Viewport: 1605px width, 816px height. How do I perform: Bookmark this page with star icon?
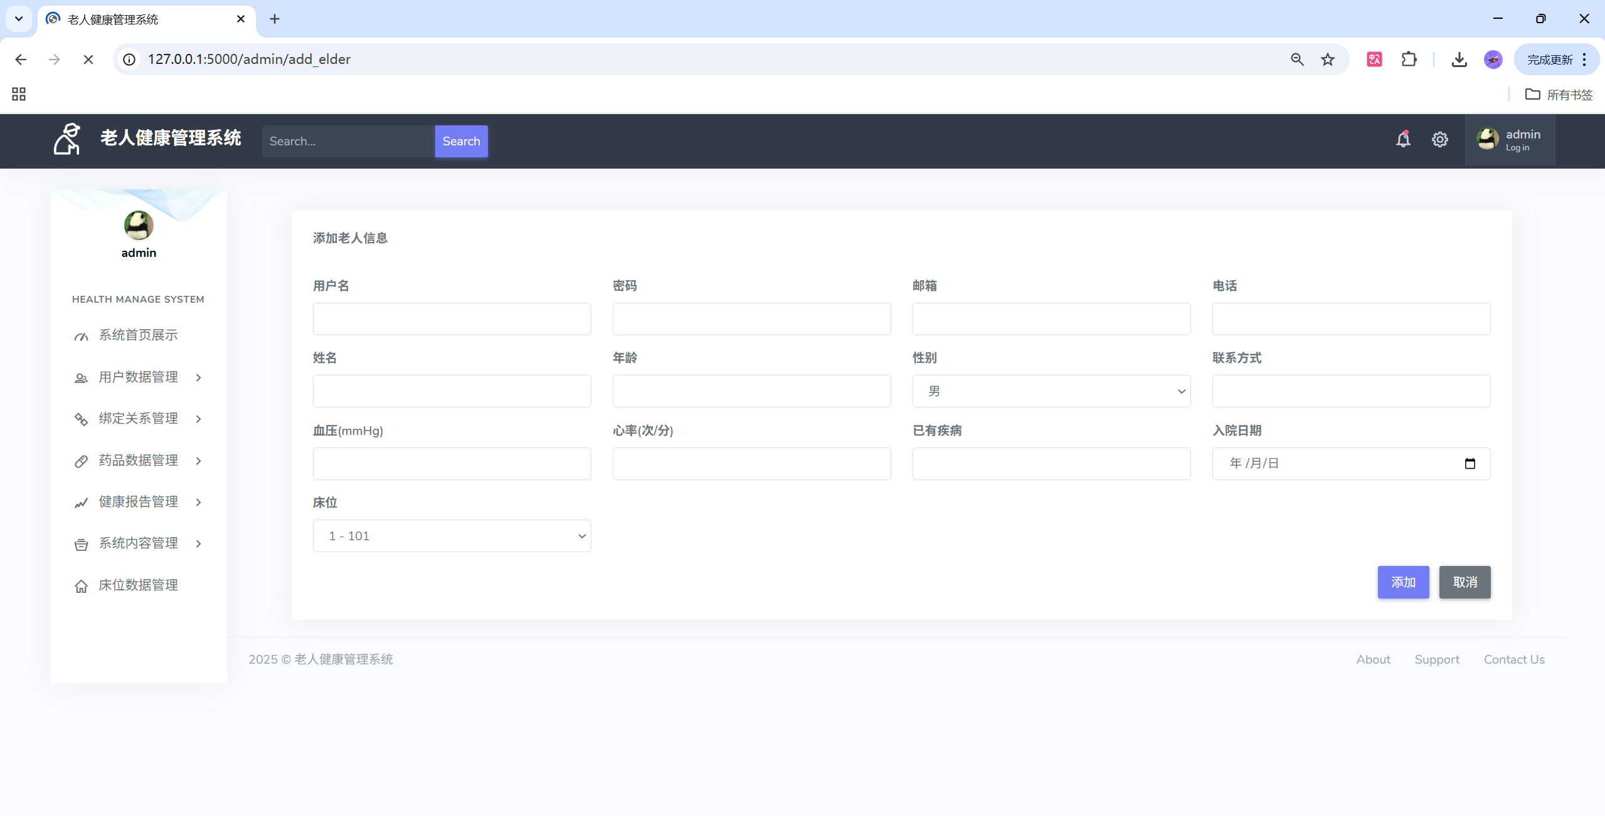pos(1328,59)
